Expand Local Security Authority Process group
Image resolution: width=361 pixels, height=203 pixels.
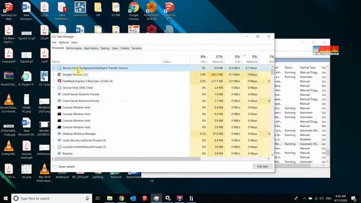coord(54,140)
